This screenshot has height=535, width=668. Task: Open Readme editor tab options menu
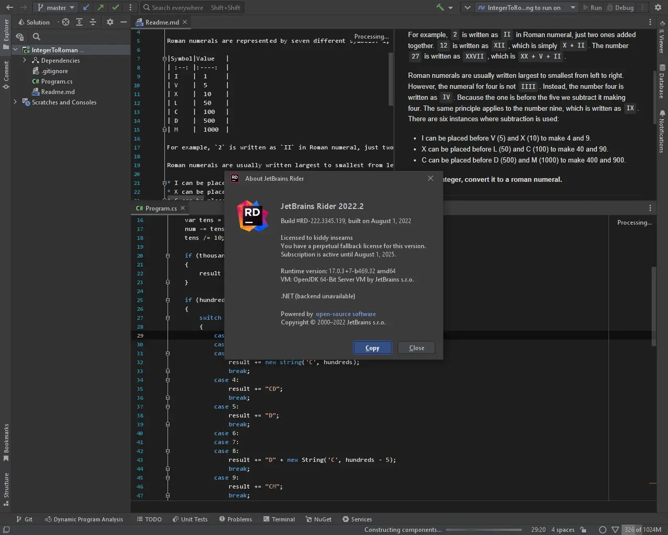(650, 22)
